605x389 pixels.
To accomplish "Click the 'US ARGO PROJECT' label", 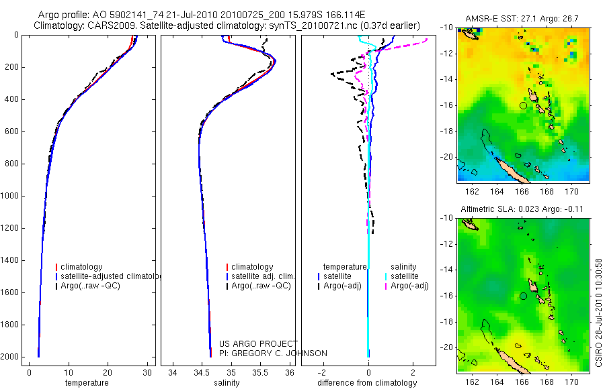I will (x=259, y=343).
